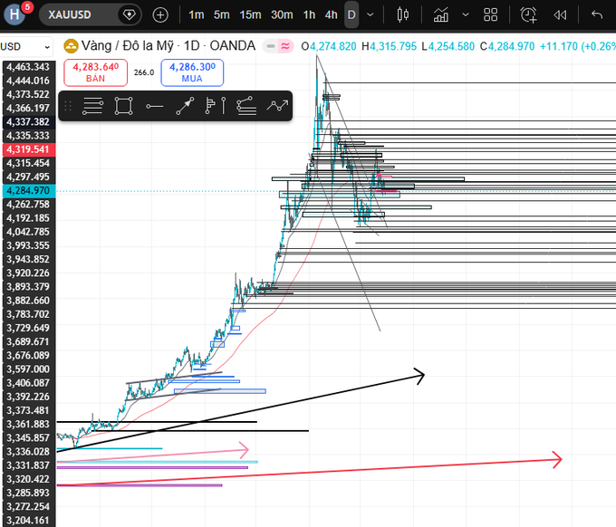Switch to the 15m timeframe
The width and height of the screenshot is (616, 527).
[250, 14]
